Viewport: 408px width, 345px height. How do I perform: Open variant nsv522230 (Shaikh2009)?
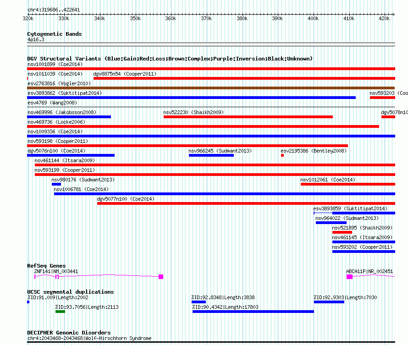[x=193, y=113]
